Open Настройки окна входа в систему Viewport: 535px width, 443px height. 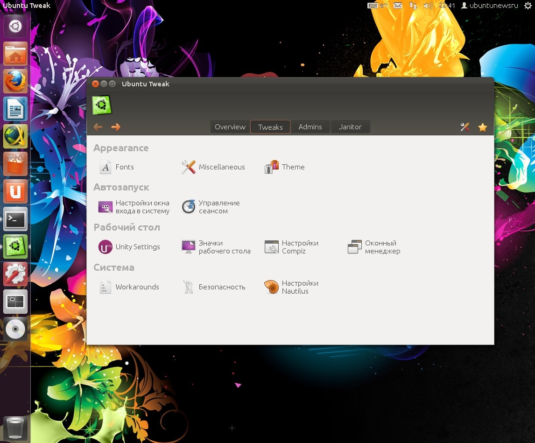tap(134, 207)
